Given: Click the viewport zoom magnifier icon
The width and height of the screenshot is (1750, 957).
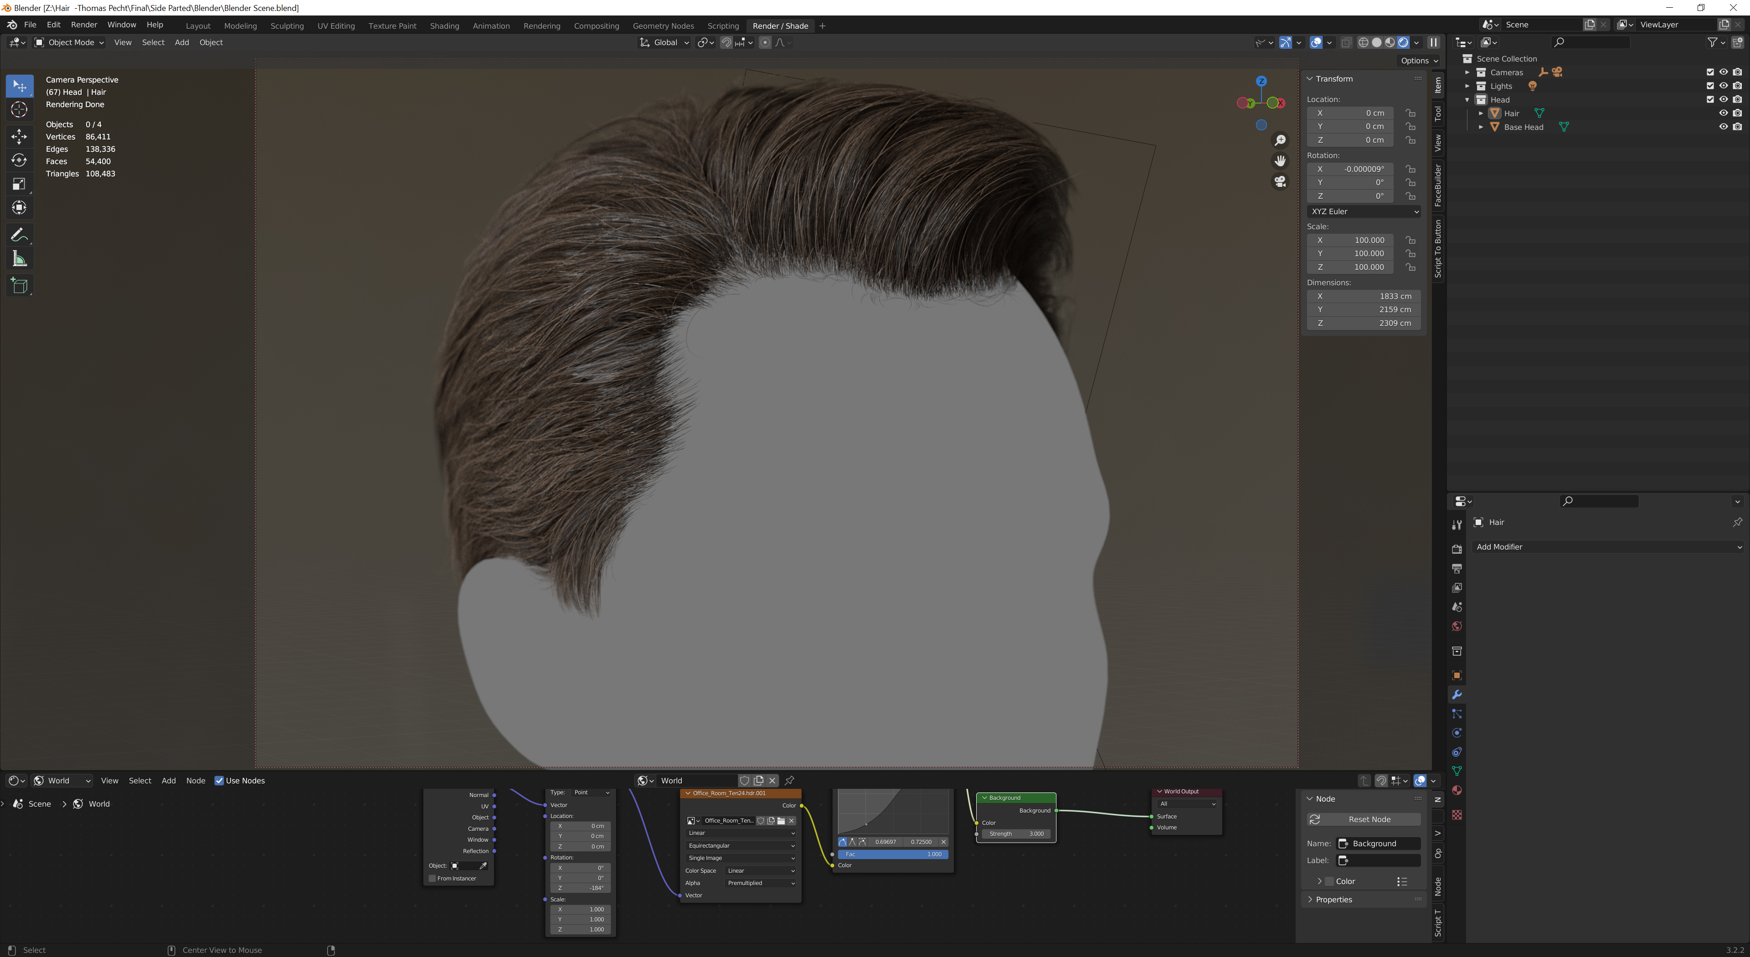Looking at the screenshot, I should [x=1280, y=140].
